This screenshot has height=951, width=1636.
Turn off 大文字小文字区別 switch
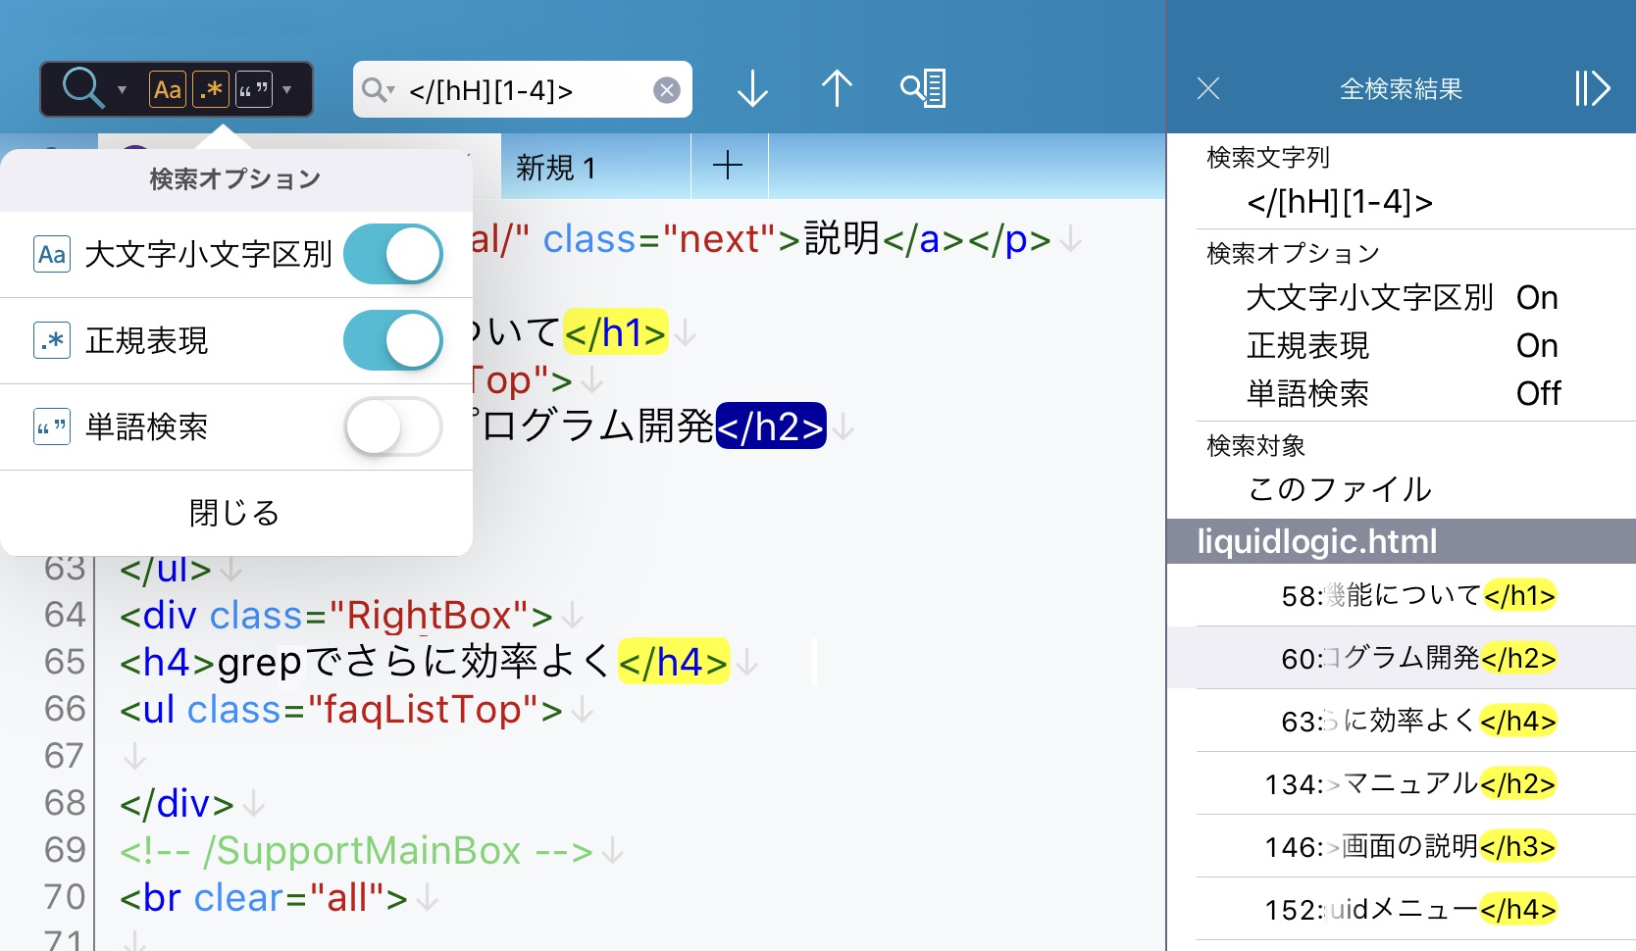click(x=393, y=255)
